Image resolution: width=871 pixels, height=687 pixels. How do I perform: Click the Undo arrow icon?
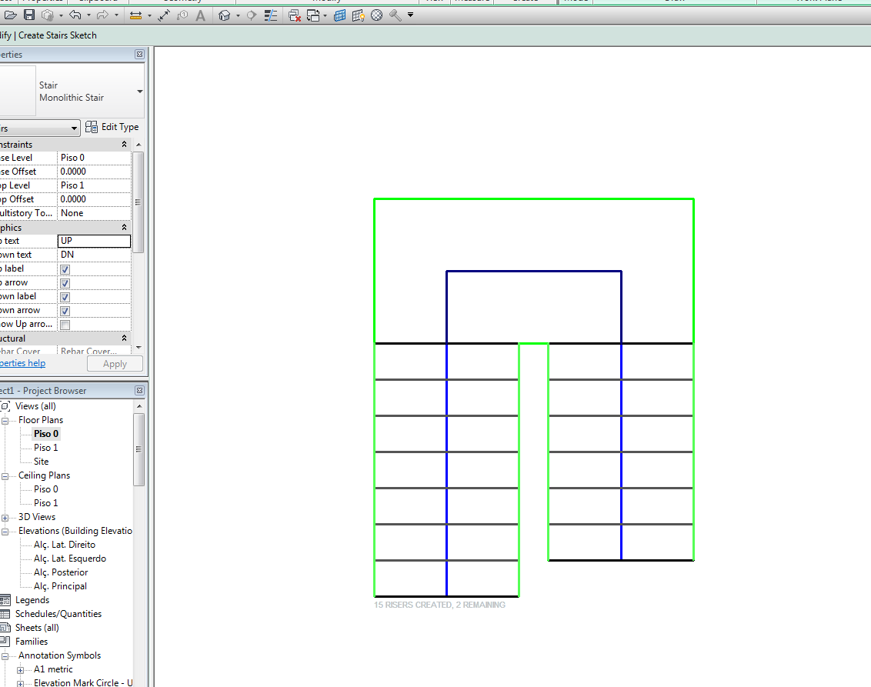(75, 15)
